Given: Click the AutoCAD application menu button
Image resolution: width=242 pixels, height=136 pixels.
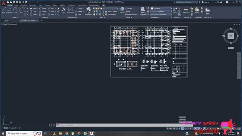Looking at the screenshot, I should pos(3,3).
